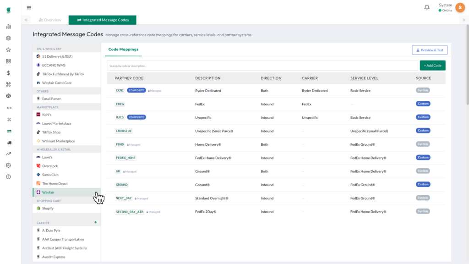Open the layers sidebar icon

tap(8, 38)
